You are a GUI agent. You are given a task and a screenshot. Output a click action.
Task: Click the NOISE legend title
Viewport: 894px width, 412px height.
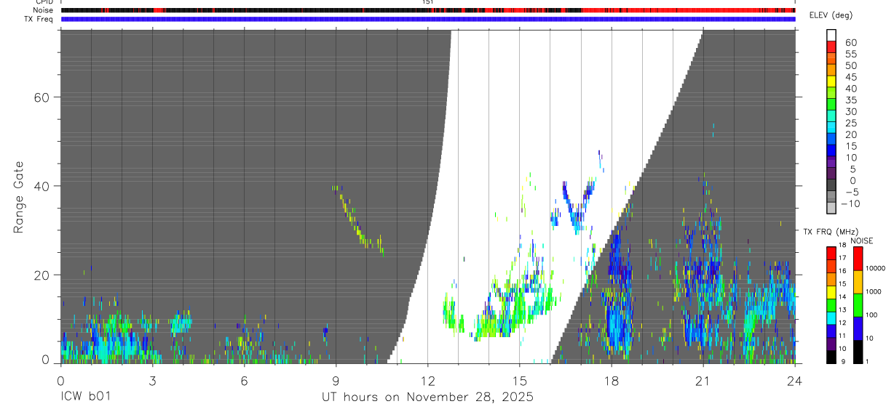click(861, 241)
